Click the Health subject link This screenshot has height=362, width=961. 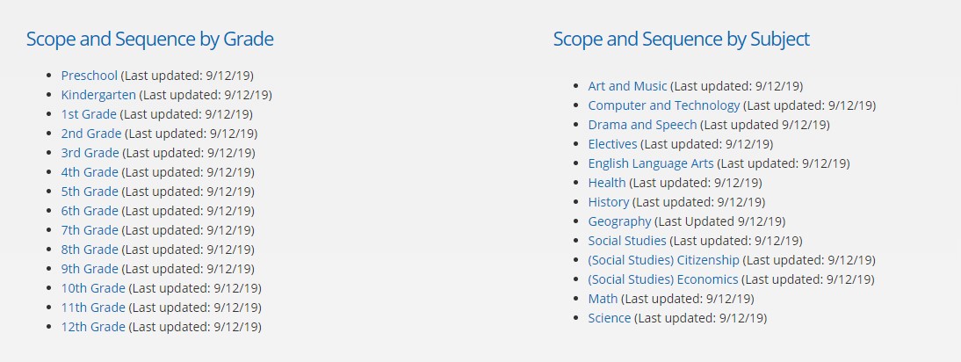(x=607, y=183)
